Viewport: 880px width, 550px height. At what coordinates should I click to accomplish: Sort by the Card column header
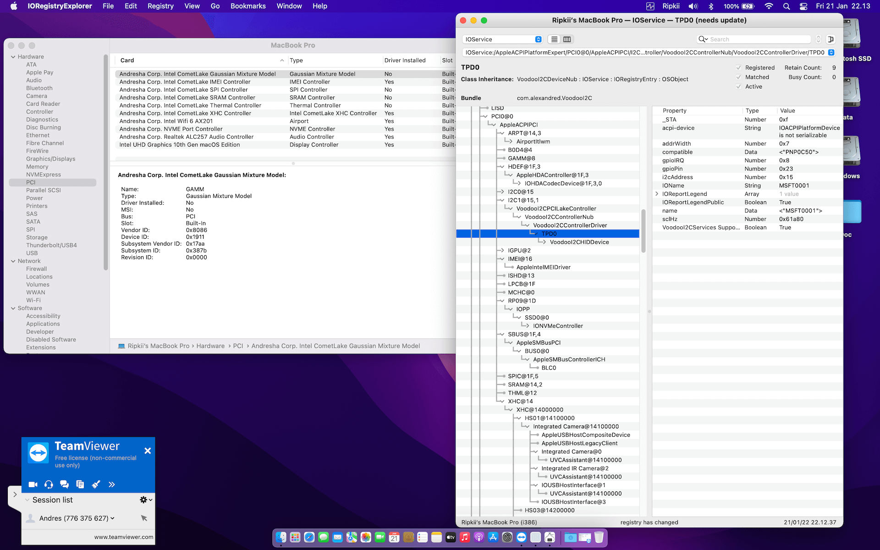pos(201,60)
